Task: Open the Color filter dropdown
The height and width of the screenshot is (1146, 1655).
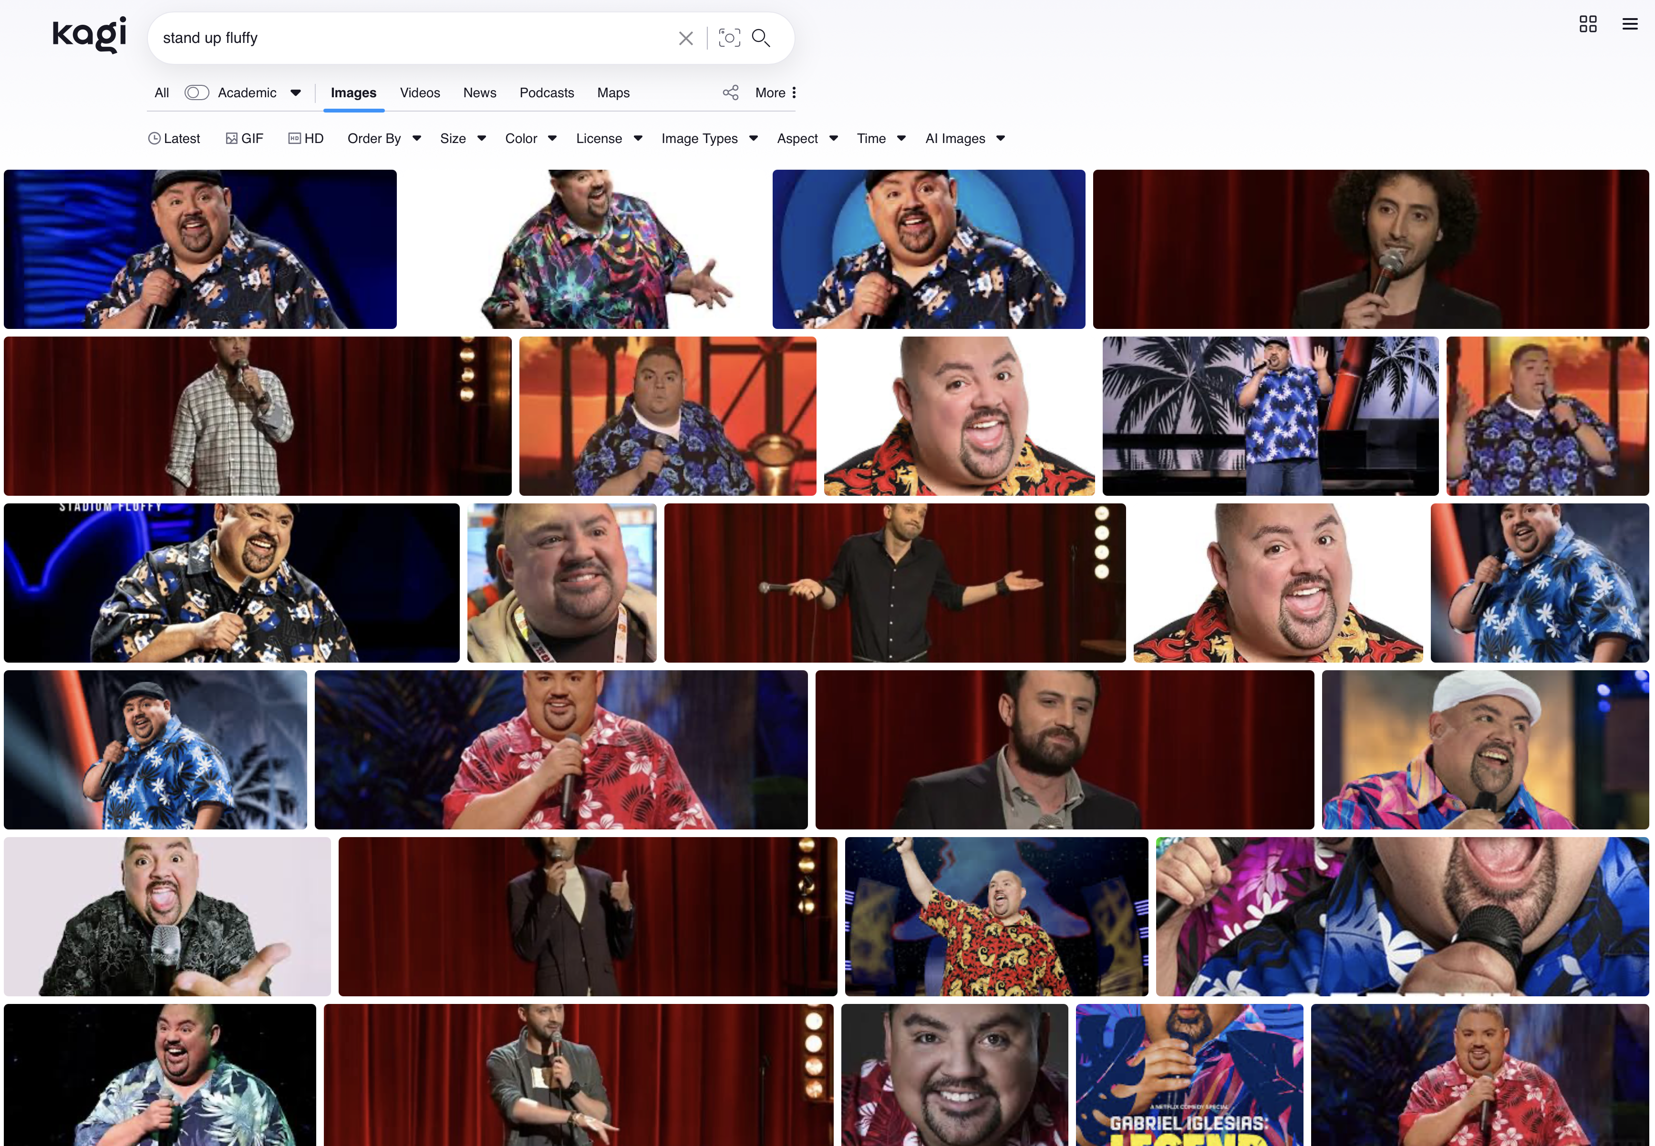Action: coord(530,139)
